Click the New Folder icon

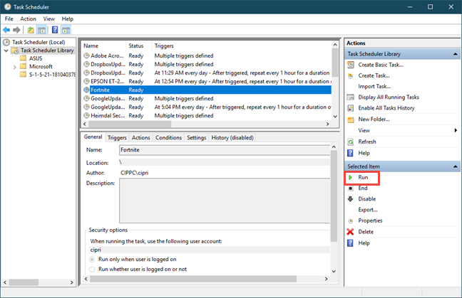click(350, 119)
